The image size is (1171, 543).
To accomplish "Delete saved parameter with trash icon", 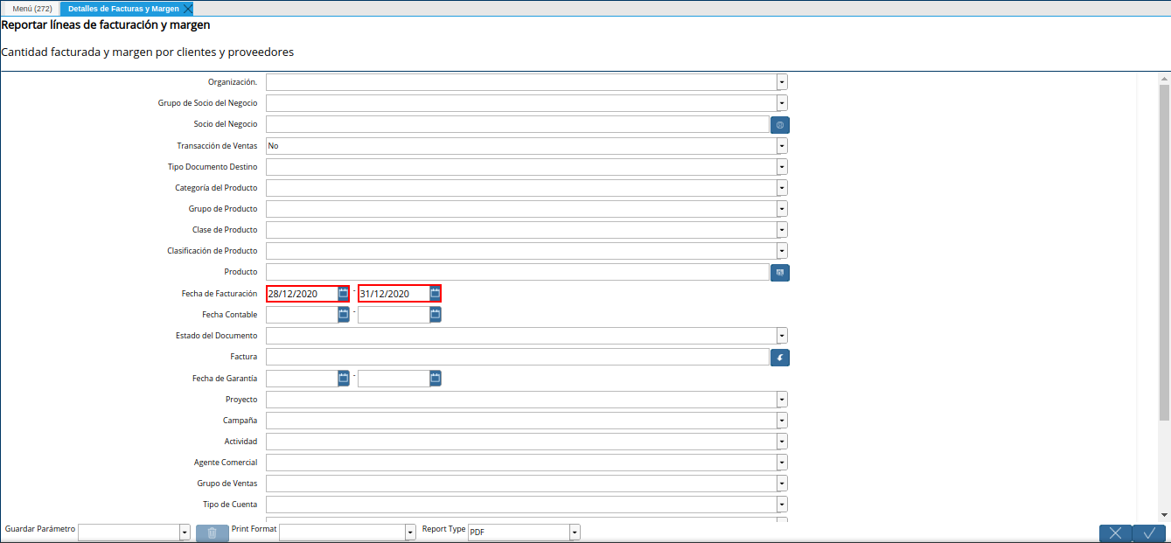I will click(x=213, y=533).
